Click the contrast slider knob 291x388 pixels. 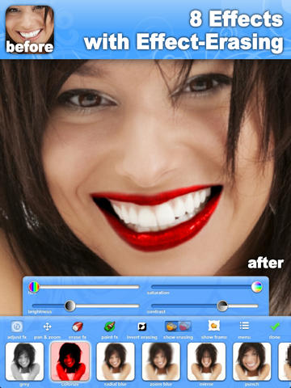point(222,306)
